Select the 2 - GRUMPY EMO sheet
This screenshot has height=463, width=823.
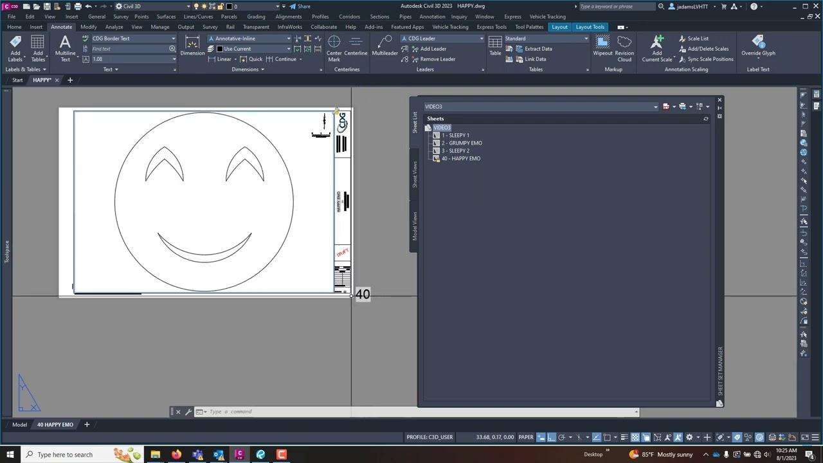[x=457, y=143]
